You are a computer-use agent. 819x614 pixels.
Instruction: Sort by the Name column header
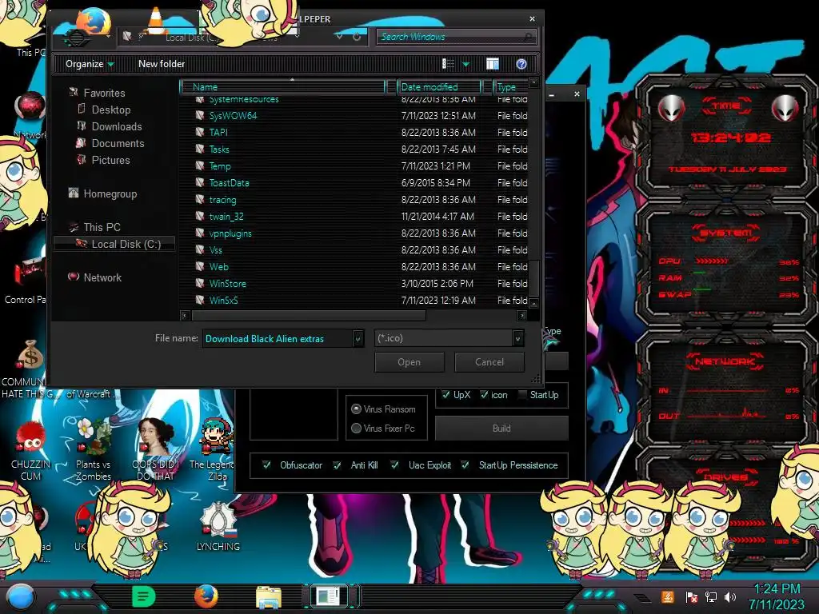(285, 86)
